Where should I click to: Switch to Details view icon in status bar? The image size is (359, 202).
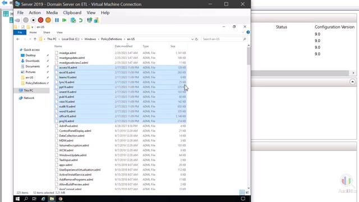click(x=242, y=192)
